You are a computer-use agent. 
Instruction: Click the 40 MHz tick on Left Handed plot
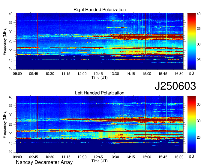coord(10,97)
